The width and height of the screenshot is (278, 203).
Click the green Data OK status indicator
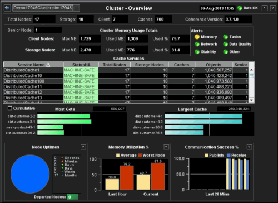(x=240, y=8)
